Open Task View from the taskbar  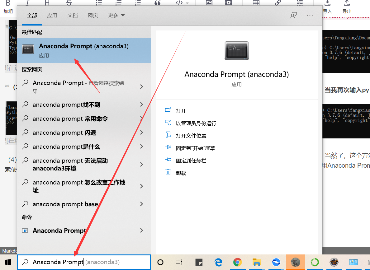pos(179,262)
